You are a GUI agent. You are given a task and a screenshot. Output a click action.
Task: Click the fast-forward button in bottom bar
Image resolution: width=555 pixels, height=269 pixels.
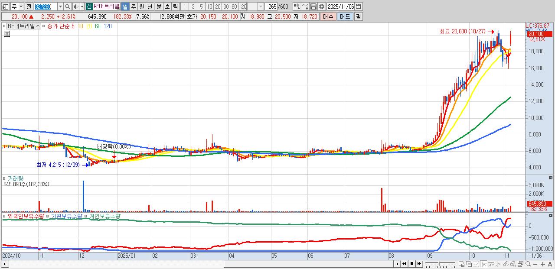pyautogui.click(x=419, y=264)
